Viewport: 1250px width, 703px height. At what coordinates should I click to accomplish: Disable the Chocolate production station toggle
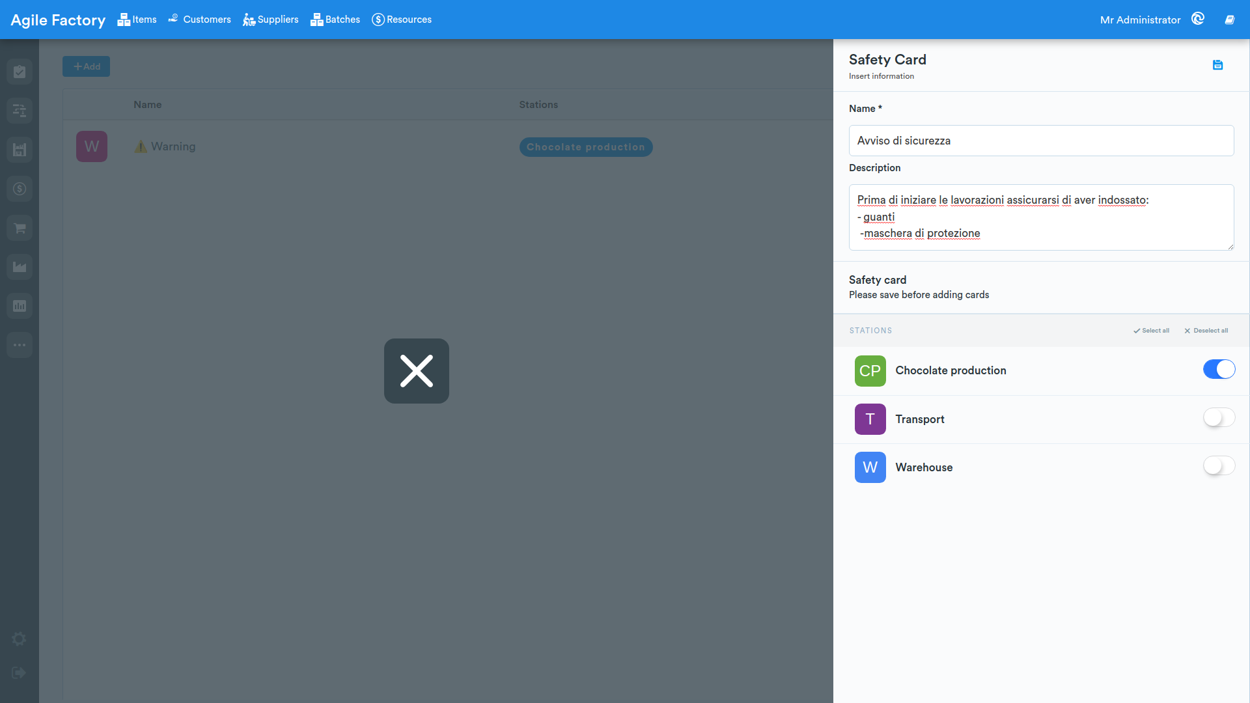[1219, 369]
